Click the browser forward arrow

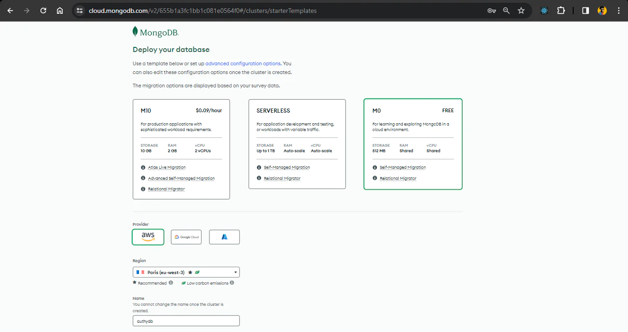27,11
